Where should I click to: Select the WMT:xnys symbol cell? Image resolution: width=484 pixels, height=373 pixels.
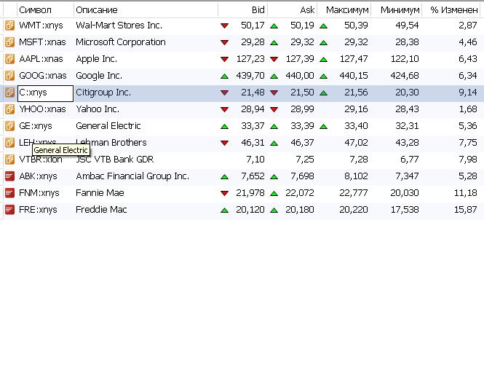point(41,25)
